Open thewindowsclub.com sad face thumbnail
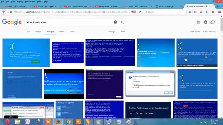Image resolution: width=223 pixels, height=125 pixels. pyautogui.click(x=197, y=52)
